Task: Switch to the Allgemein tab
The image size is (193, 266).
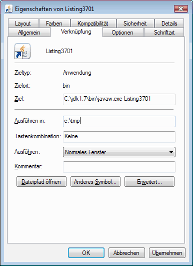Action: [x=29, y=33]
